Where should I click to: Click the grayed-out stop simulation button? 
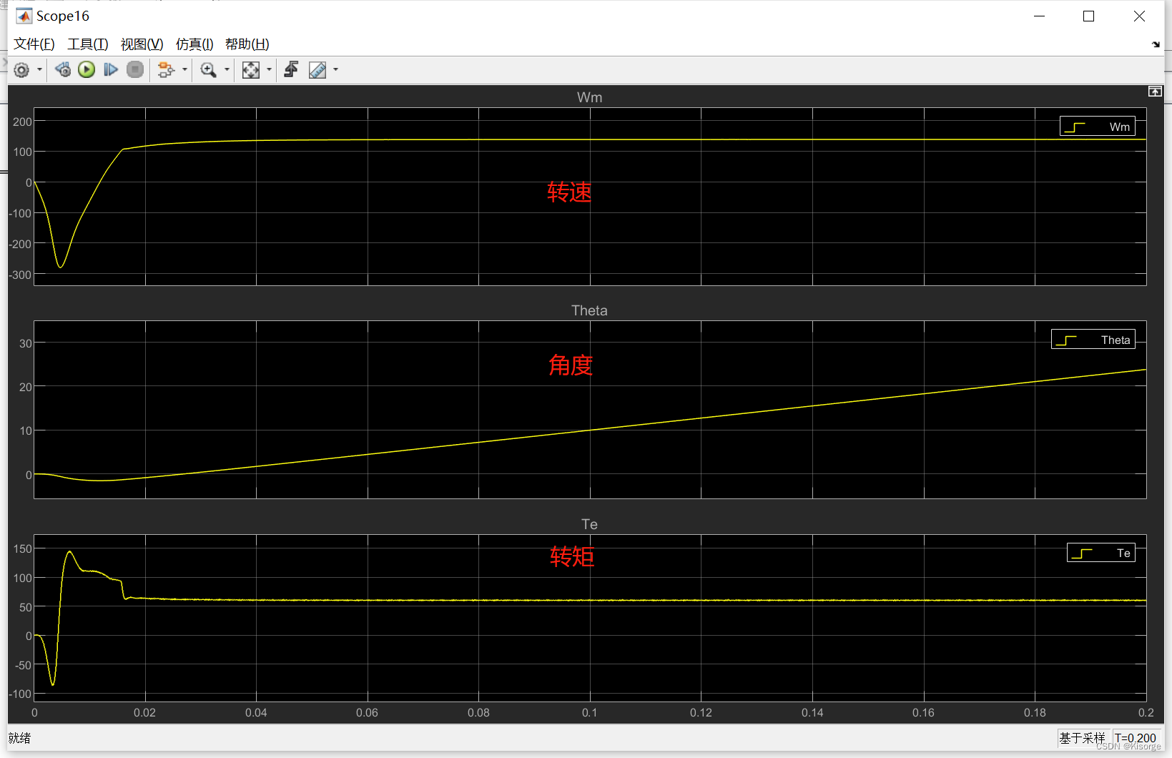pos(135,70)
